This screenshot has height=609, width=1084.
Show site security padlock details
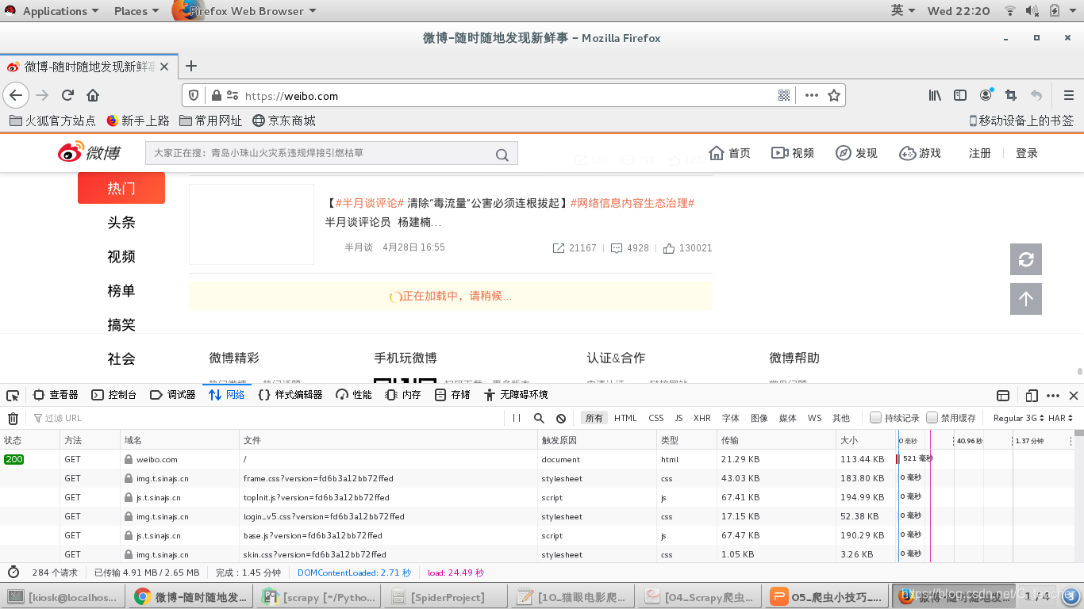pos(216,95)
